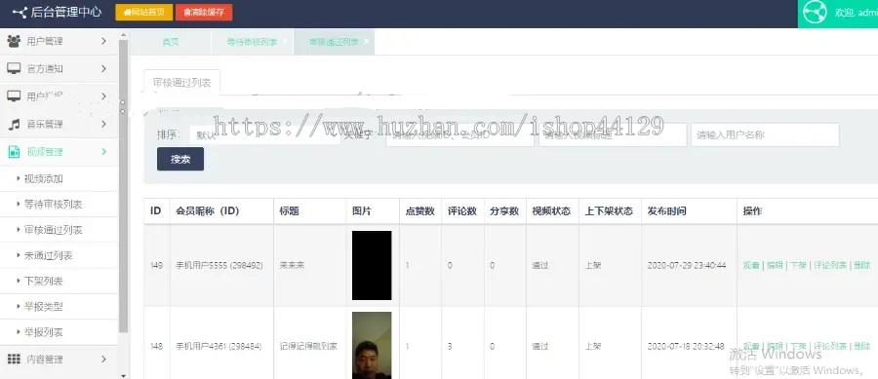
Task: Click the 用户管理 people icon
Action: [x=14, y=41]
